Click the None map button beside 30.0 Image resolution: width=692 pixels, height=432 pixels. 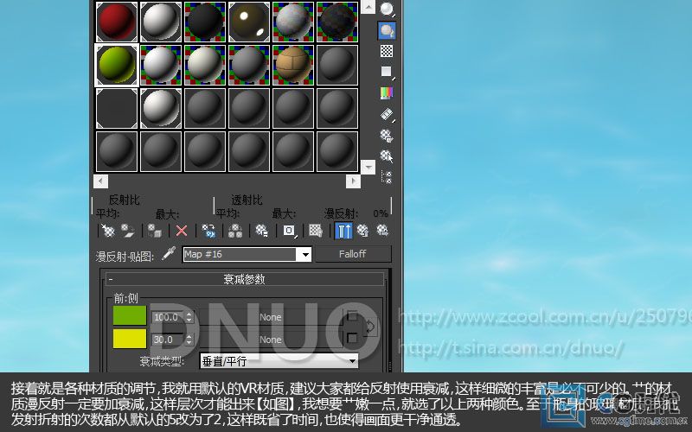coord(270,340)
